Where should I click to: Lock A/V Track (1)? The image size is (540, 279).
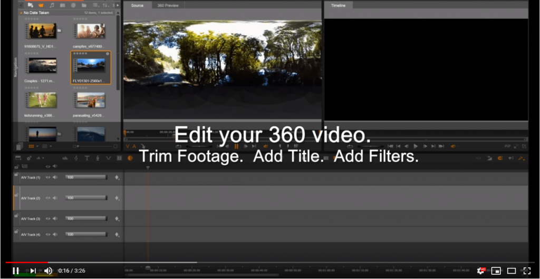point(16,175)
